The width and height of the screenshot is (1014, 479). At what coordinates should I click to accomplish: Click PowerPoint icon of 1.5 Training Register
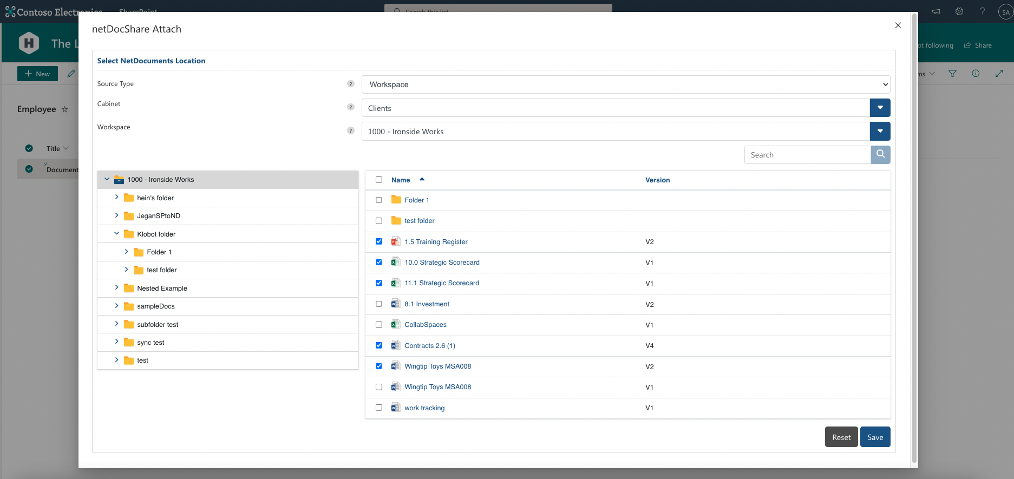point(396,241)
